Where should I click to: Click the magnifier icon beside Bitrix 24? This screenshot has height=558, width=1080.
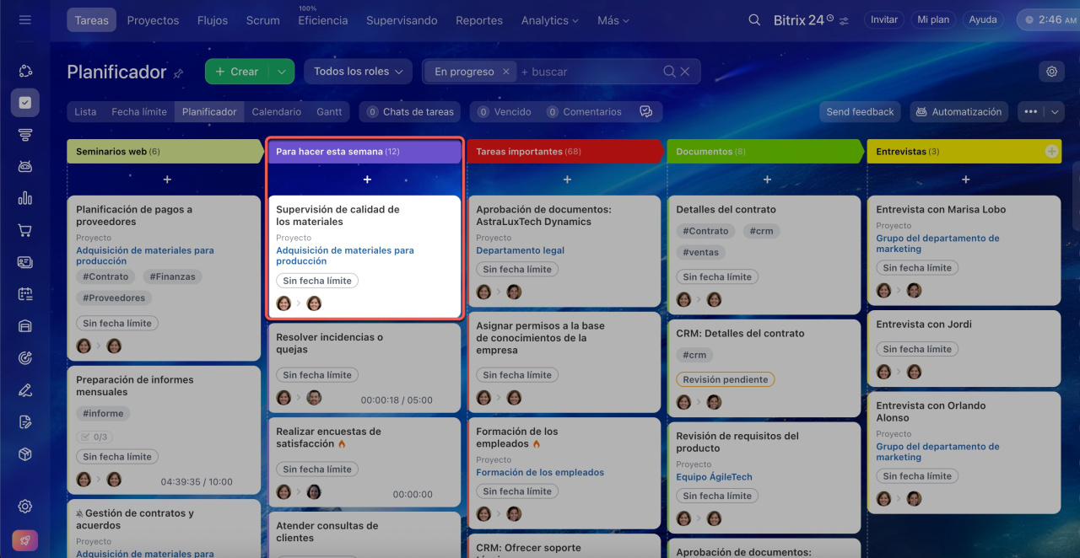point(754,20)
